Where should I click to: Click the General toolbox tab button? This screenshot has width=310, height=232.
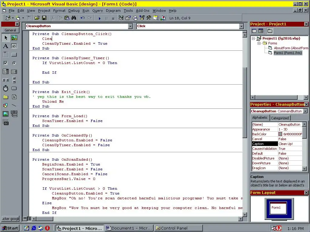[x=10, y=30]
